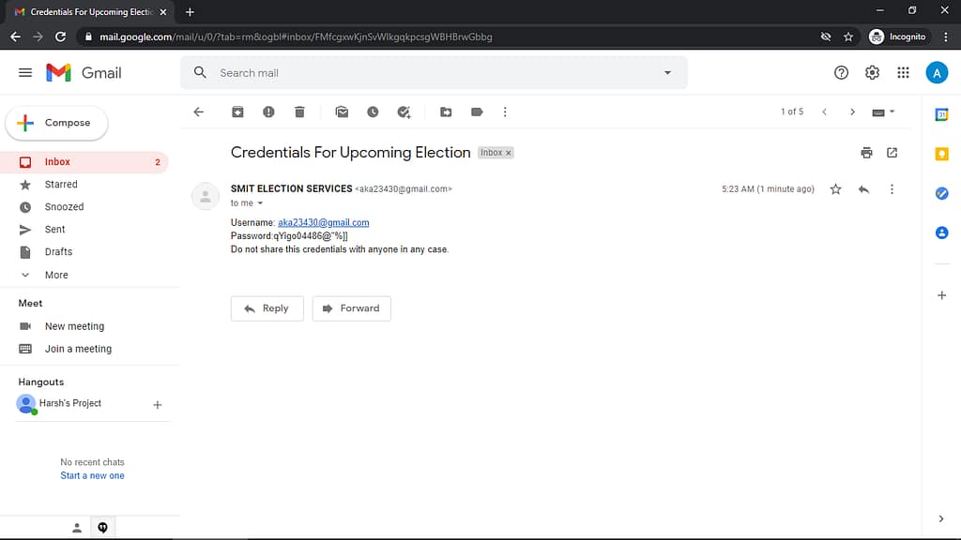
Task: Open email in new window
Action: [x=892, y=153]
